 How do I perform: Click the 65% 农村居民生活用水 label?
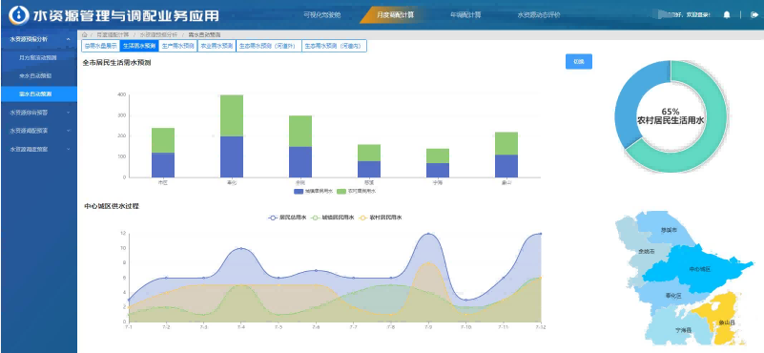coord(671,115)
